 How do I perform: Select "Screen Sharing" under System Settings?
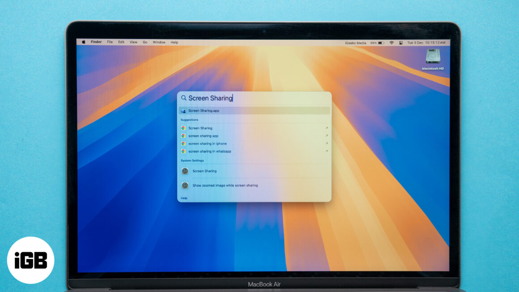click(204, 171)
